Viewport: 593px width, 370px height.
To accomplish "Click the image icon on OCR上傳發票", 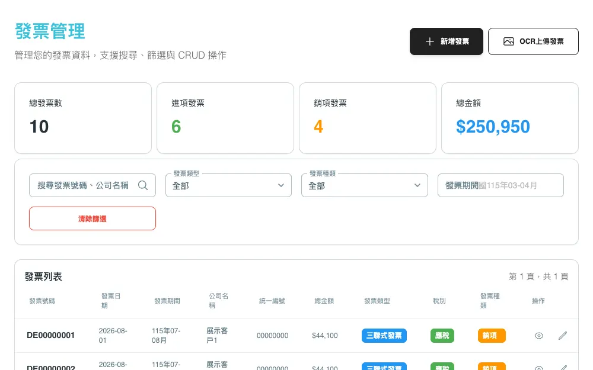I will 509,41.
